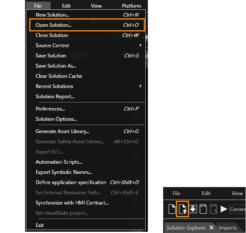Open the Generate dropdown box in toolbar
The width and height of the screenshot is (246, 233).
click(238, 209)
